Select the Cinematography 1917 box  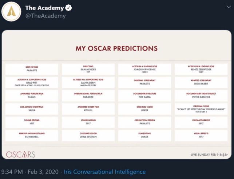[x=201, y=122]
